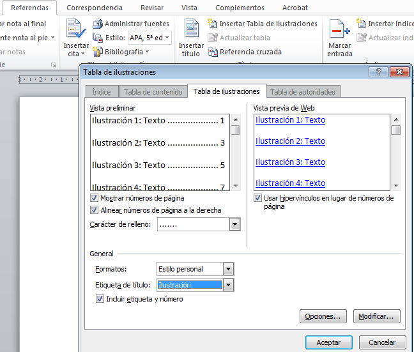Image resolution: width=414 pixels, height=352 pixels.
Task: Click Ilustración 4: Texto web link
Action: [x=290, y=183]
